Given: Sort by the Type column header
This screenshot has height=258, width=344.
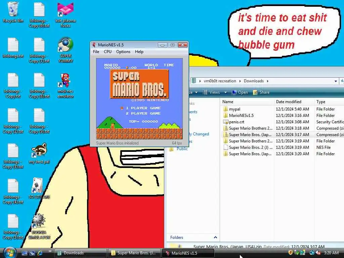Looking at the screenshot, I should point(329,102).
